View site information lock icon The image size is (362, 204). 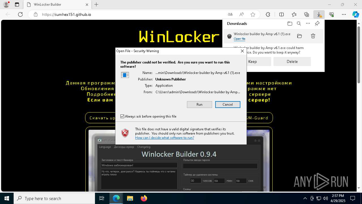coord(36,14)
